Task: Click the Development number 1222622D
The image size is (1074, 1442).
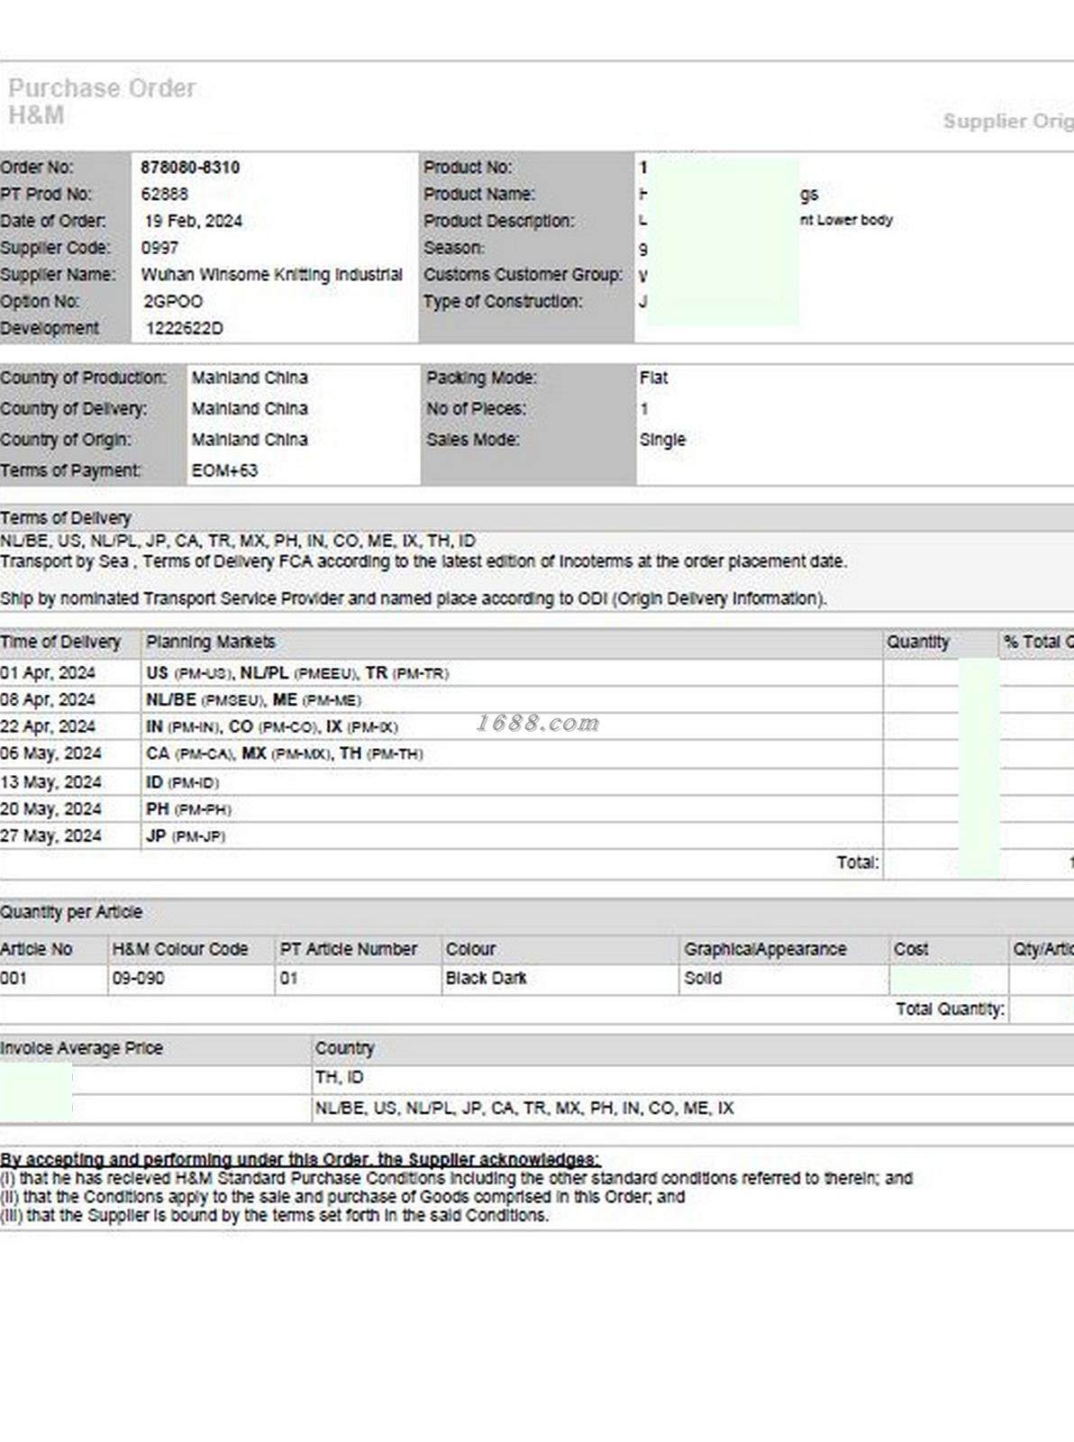Action: pyautogui.click(x=185, y=328)
